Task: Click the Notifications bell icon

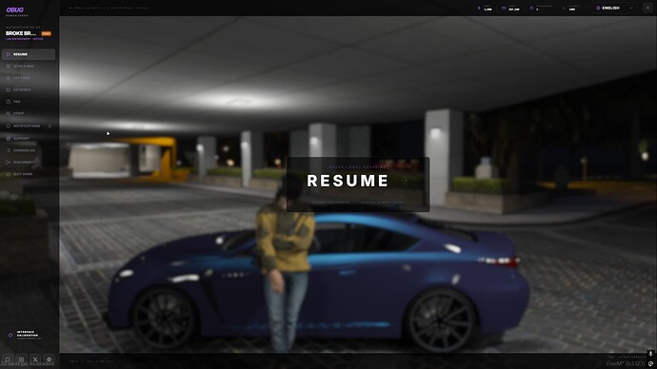Action: point(8,126)
